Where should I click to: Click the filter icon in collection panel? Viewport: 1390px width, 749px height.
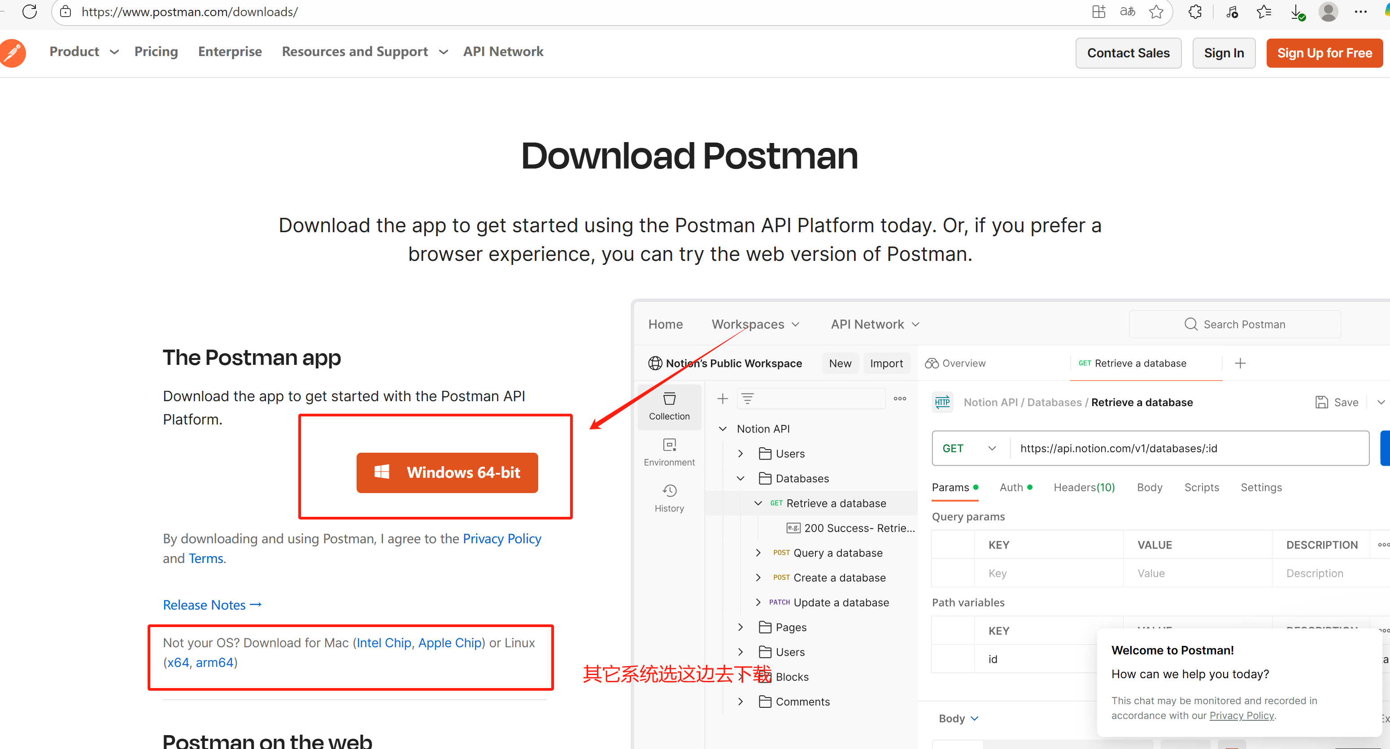pos(747,398)
